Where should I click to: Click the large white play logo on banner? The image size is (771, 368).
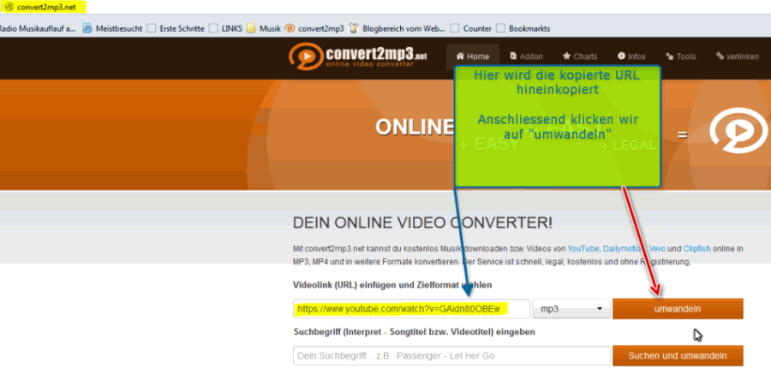(x=738, y=133)
